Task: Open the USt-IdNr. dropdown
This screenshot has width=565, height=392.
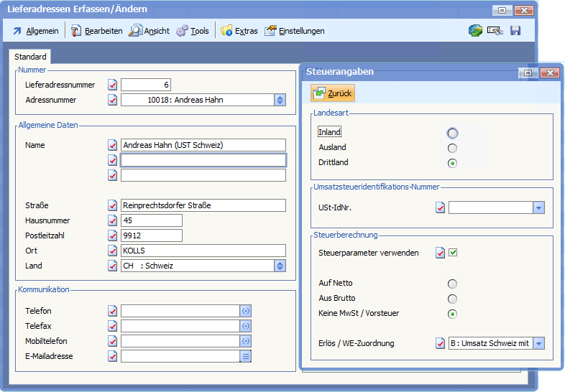Action: pos(538,208)
